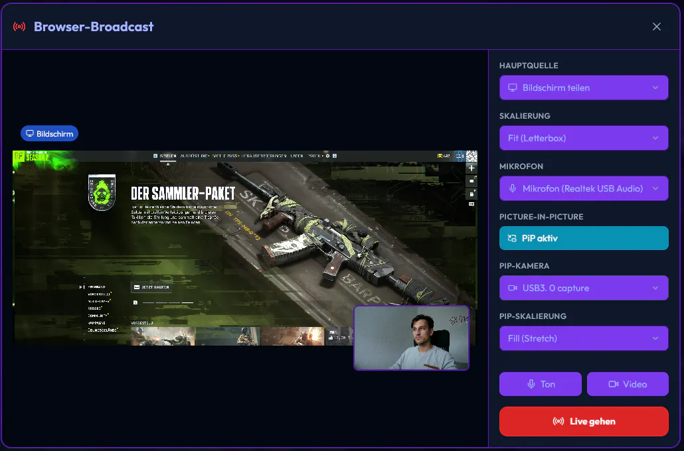Click the red 'Live gehen' button
Image resolution: width=684 pixels, height=451 pixels.
pyautogui.click(x=584, y=421)
